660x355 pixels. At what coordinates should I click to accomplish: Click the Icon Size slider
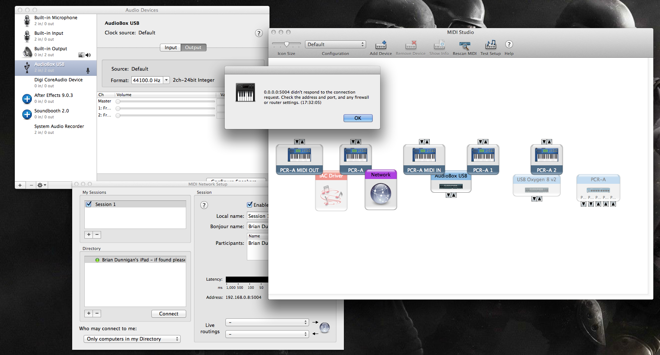point(287,44)
